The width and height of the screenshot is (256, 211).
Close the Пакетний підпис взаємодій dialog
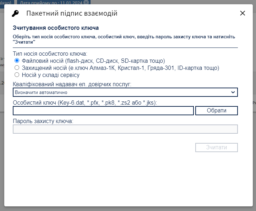[x=243, y=13]
